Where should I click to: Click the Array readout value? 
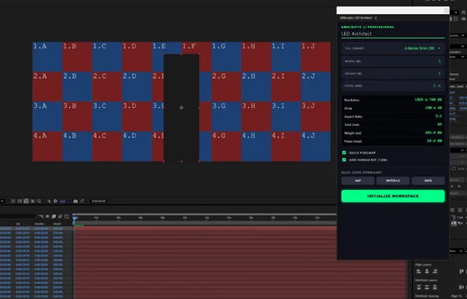pos(434,108)
